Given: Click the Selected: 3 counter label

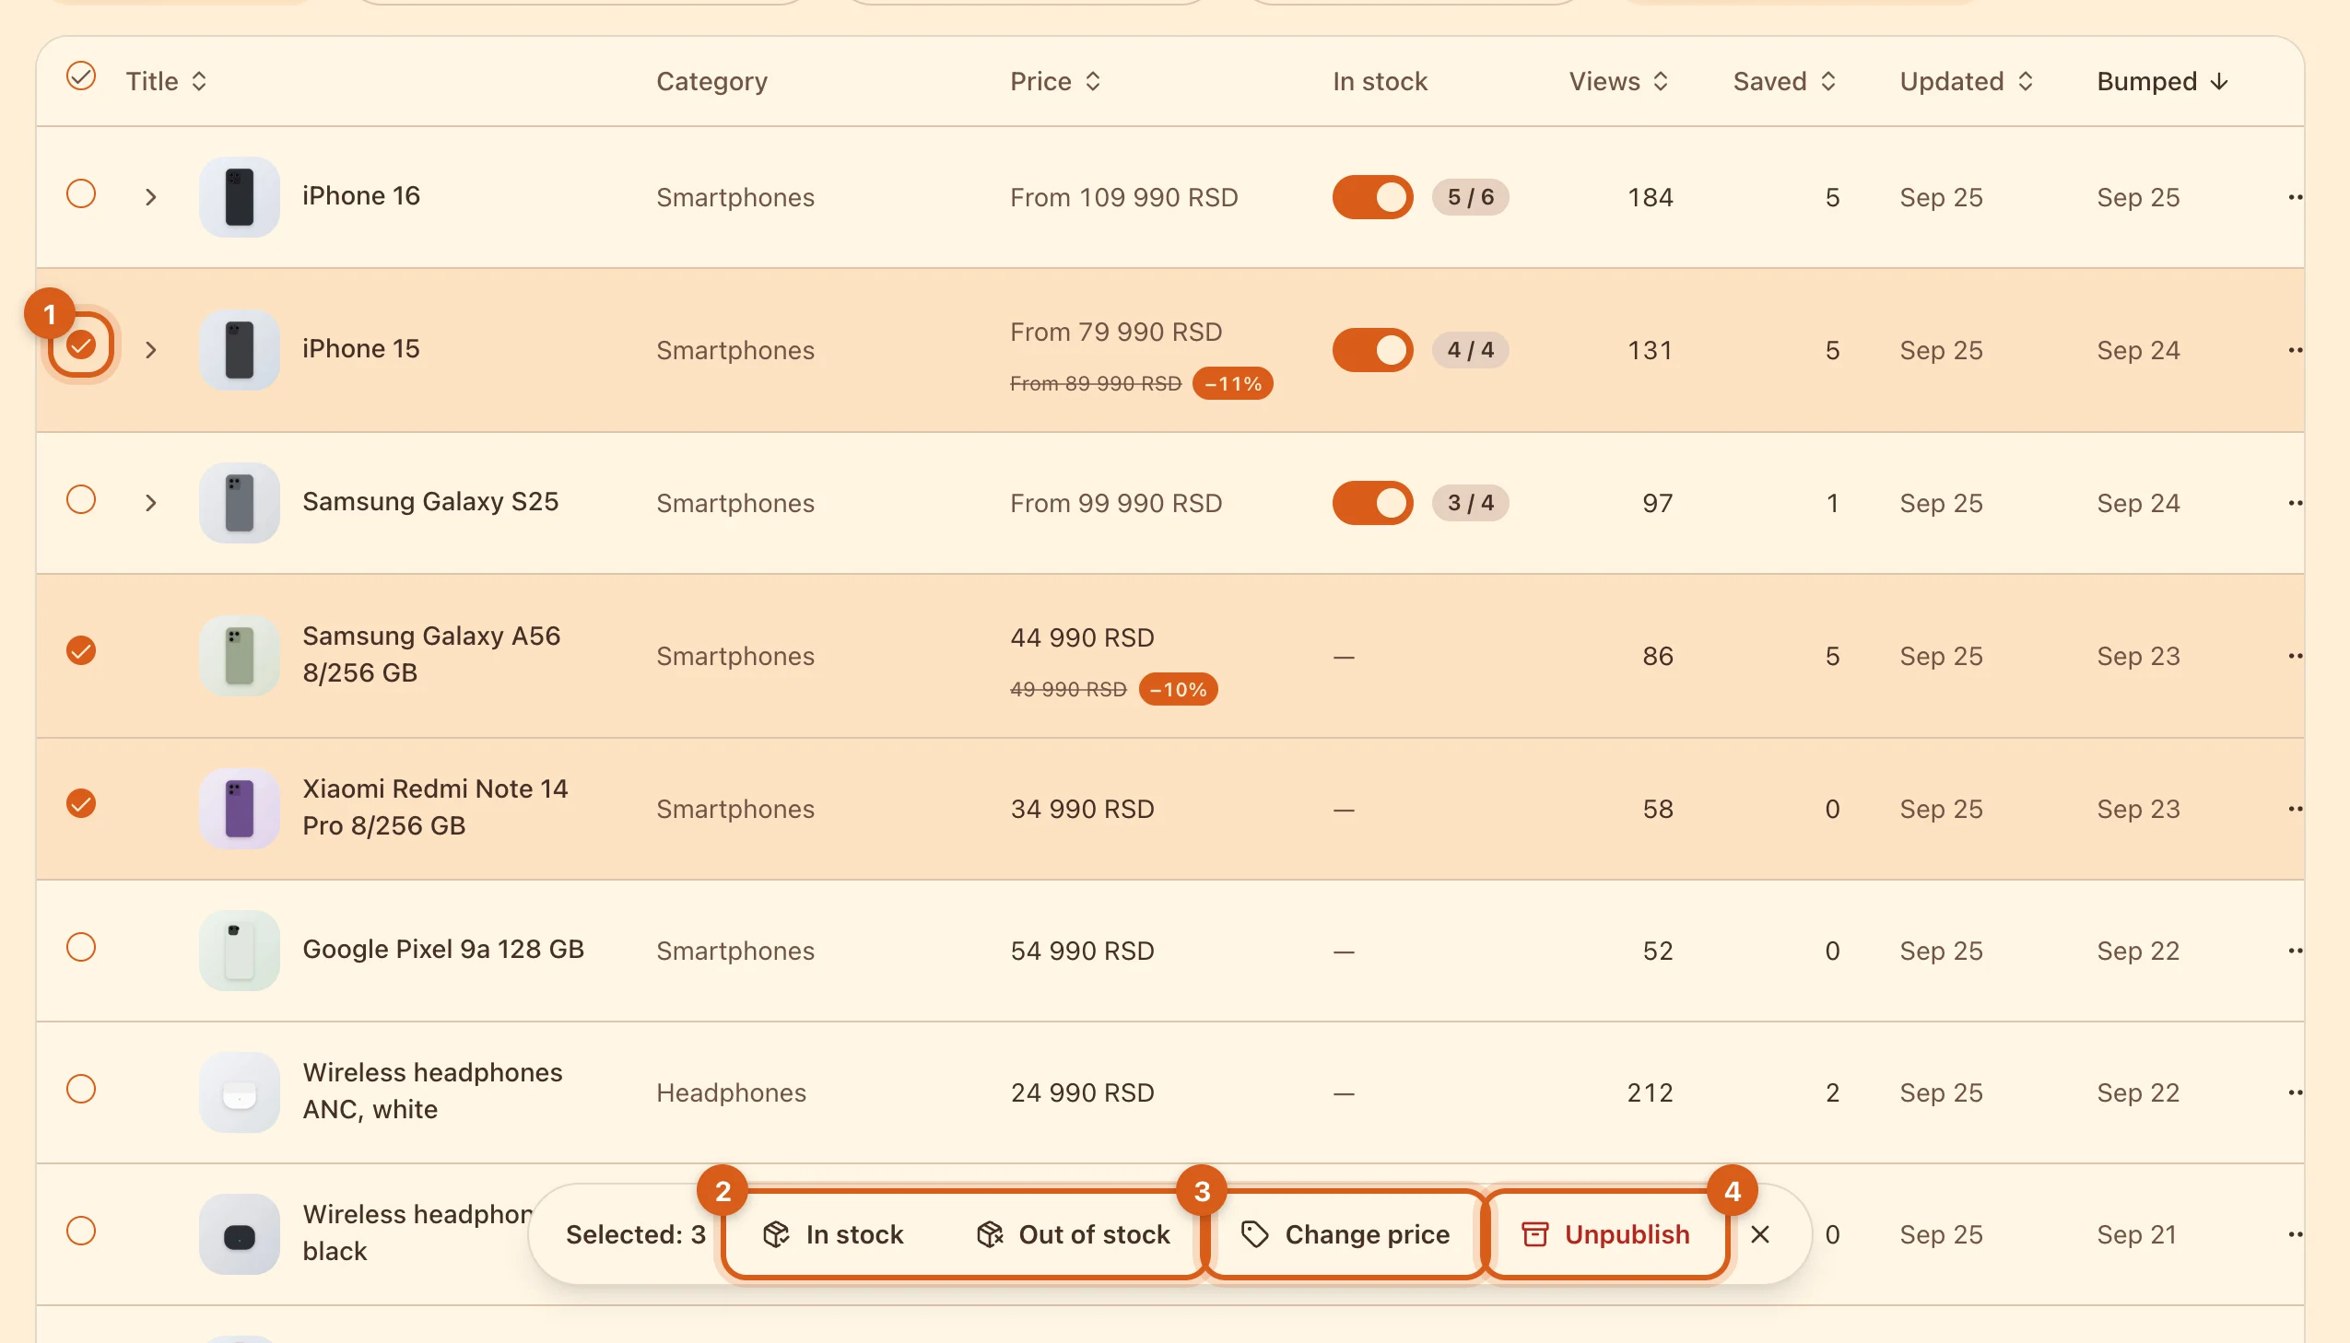Looking at the screenshot, I should (636, 1235).
